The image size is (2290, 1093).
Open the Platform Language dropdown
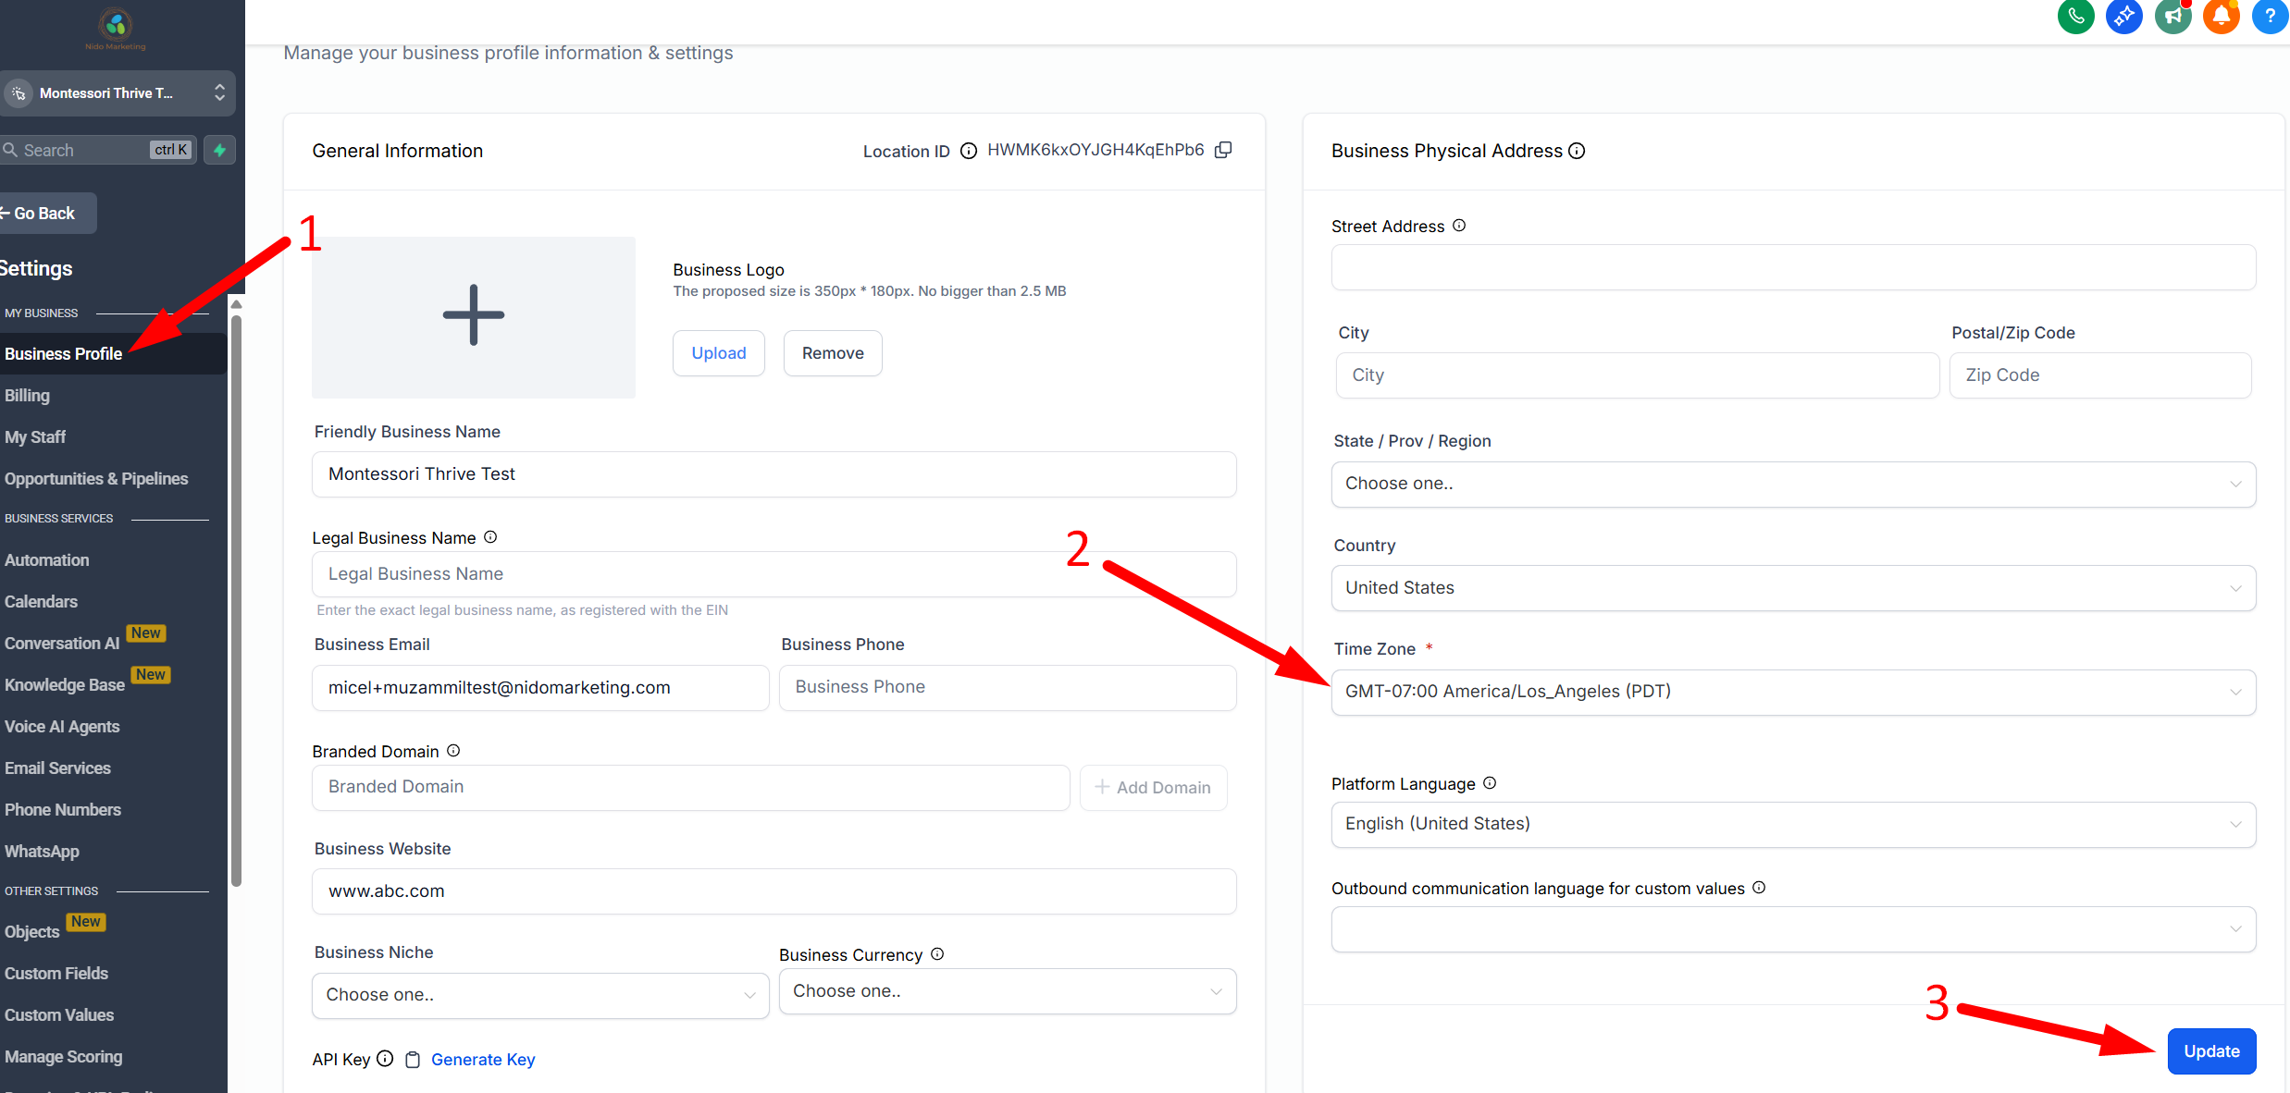coord(1793,824)
